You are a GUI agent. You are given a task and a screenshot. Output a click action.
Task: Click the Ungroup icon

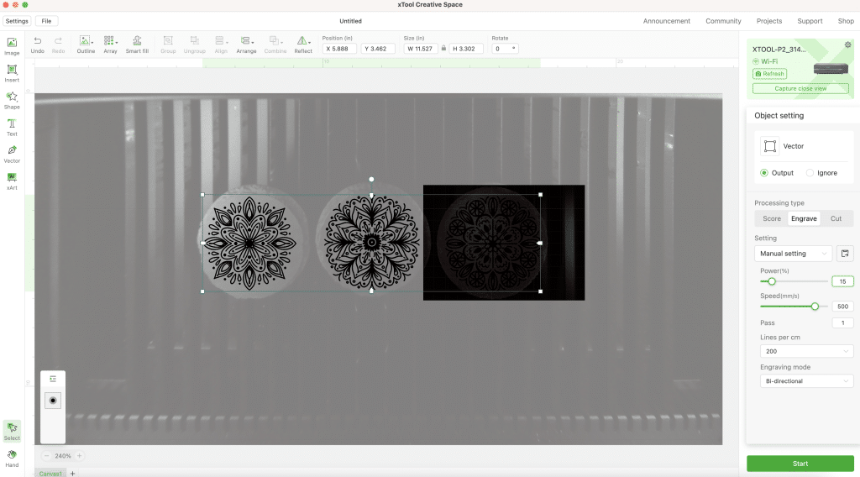point(194,45)
